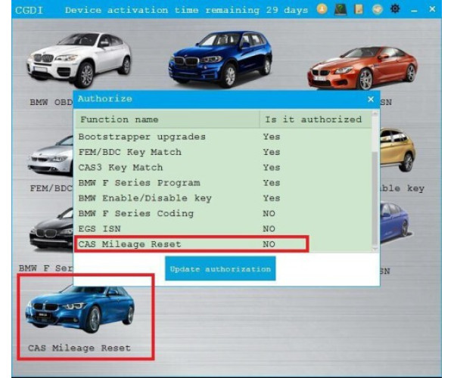Open the blue X5 SUV function tile
The height and width of the screenshot is (378, 454).
(221, 59)
